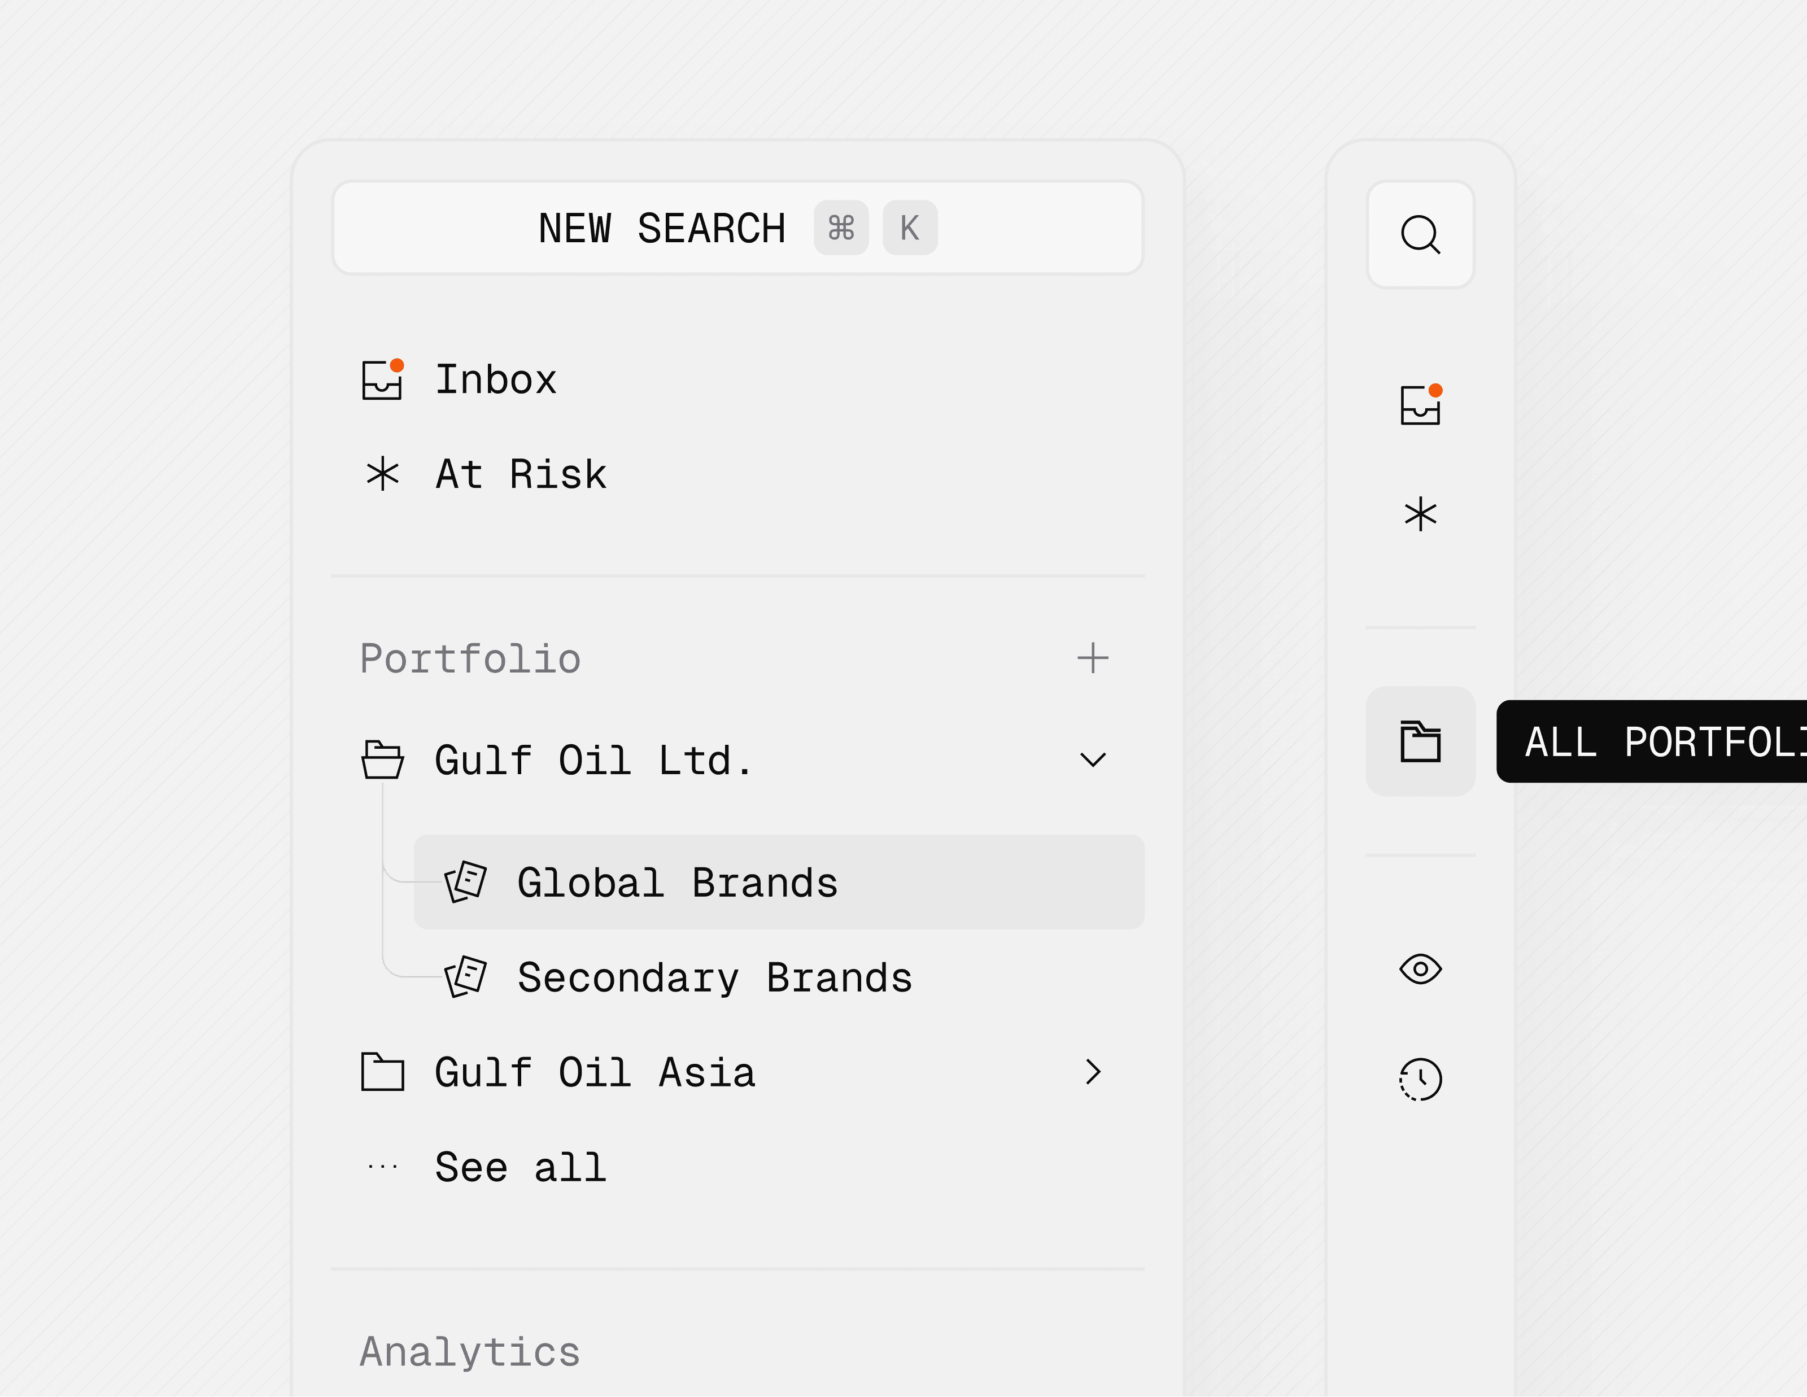This screenshot has height=1397, width=1807.
Task: Click the eye watch icon in rail
Action: (x=1420, y=968)
